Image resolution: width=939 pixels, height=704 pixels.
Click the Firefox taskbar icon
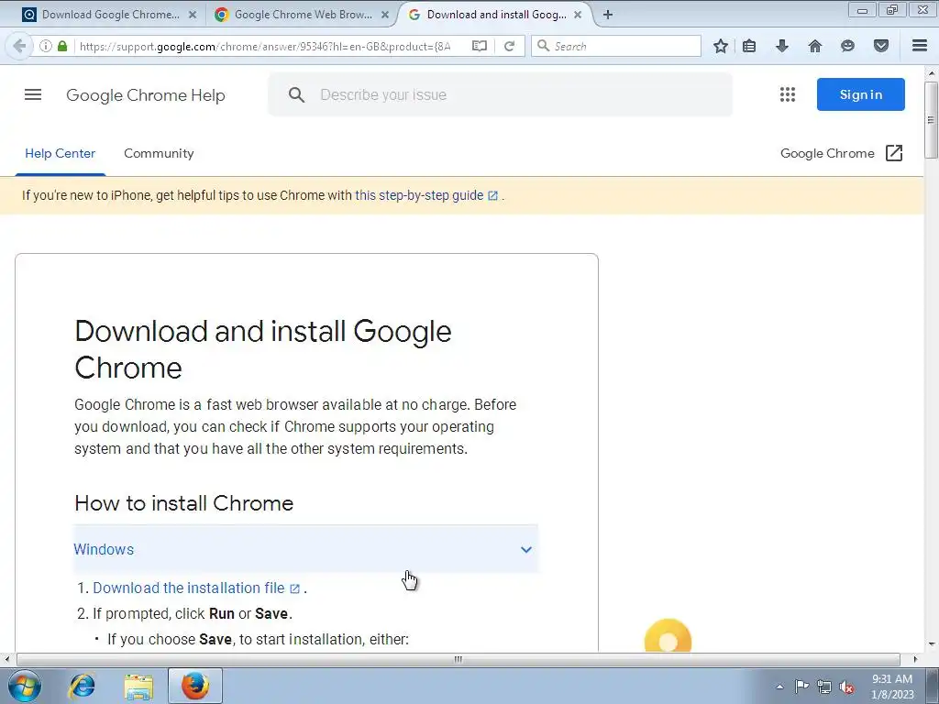coord(195,686)
